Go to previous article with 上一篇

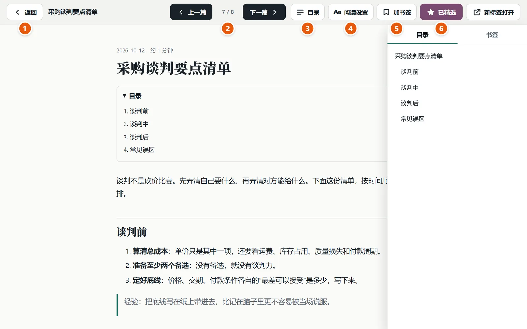[191, 12]
